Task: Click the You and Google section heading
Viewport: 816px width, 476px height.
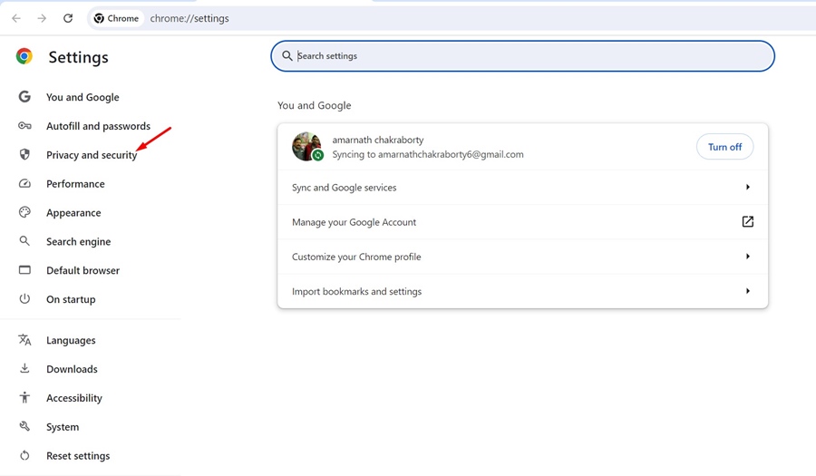Action: [x=315, y=105]
